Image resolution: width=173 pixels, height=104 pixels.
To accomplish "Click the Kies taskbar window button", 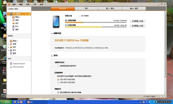I will (x=37, y=102).
